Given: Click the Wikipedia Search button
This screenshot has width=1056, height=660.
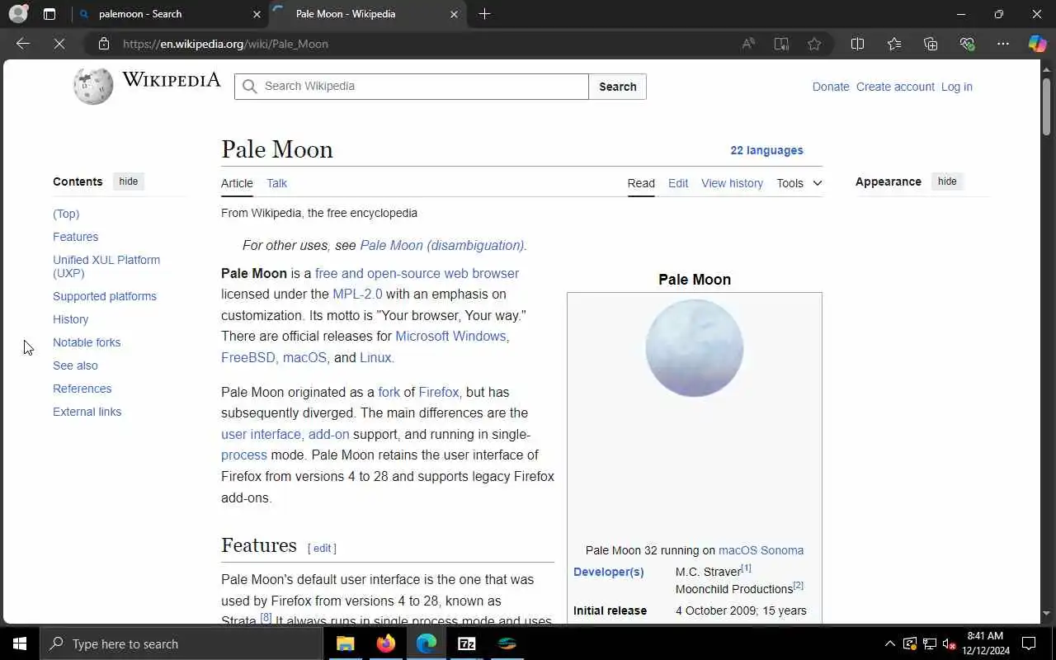Looking at the screenshot, I should (x=617, y=87).
